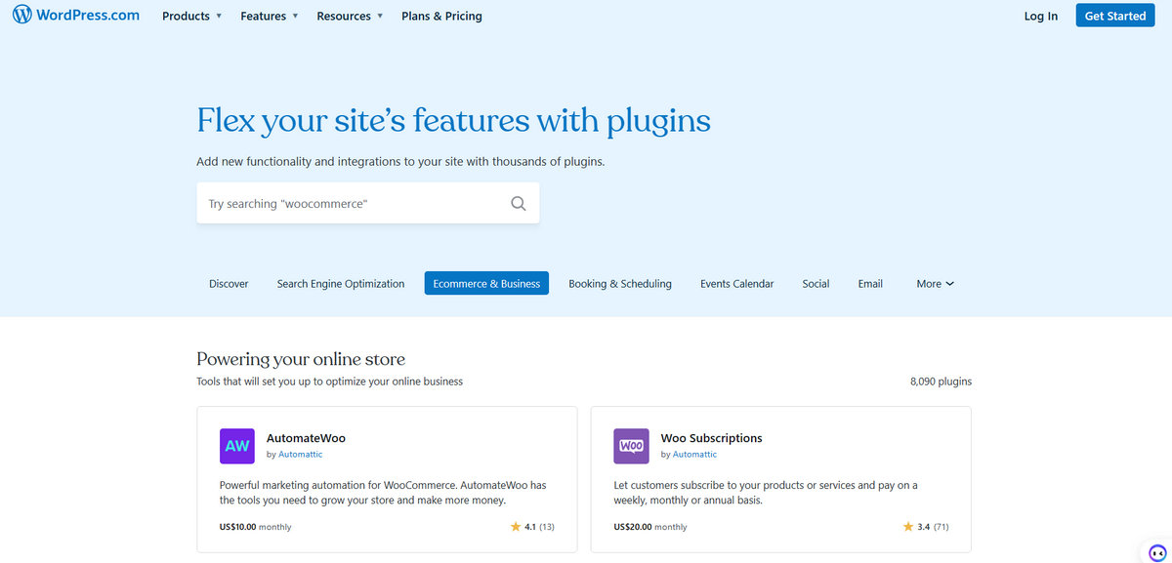Click the 4.1 (13) rating text
The width and height of the screenshot is (1172, 563).
(539, 527)
